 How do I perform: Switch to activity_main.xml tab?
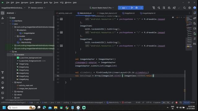point(64,13)
